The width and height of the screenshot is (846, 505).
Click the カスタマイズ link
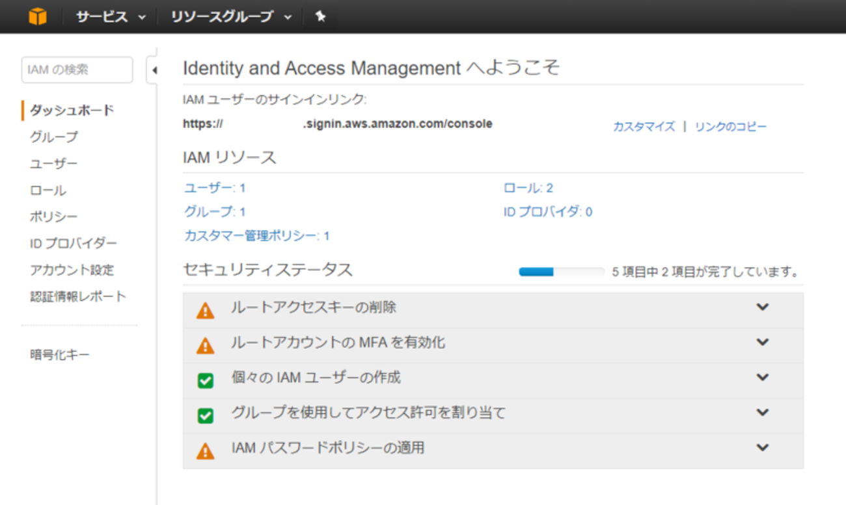click(x=644, y=127)
